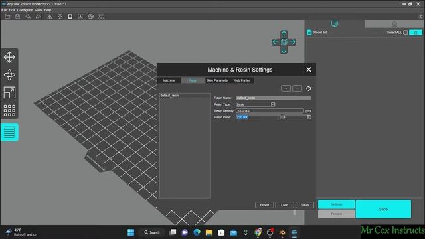The width and height of the screenshot is (425, 239).
Task: Open the weather widget on the taskbar
Action: click(x=22, y=232)
